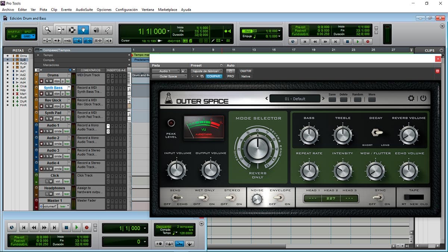The height and width of the screenshot is (252, 448).
Task: Enable Shuffle edit mode
Action: coord(14,32)
